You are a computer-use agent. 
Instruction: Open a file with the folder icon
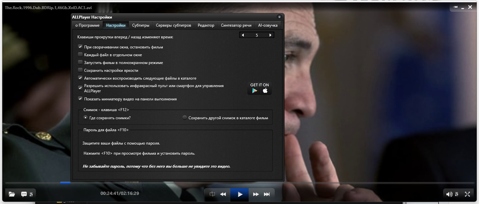click(12, 194)
